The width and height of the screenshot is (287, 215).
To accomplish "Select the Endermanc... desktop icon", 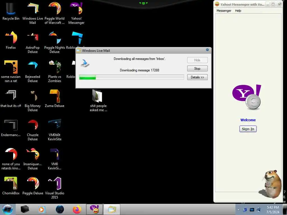I will point(11,128).
